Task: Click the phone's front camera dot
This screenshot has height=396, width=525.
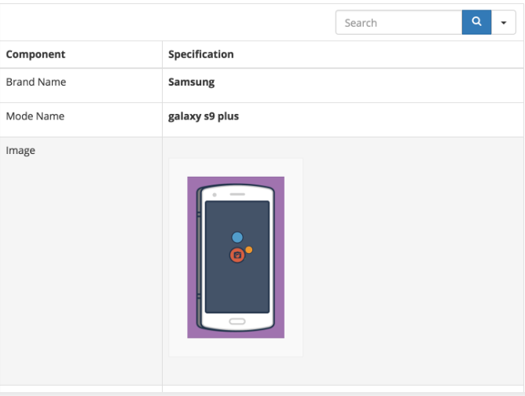Action: pos(215,194)
